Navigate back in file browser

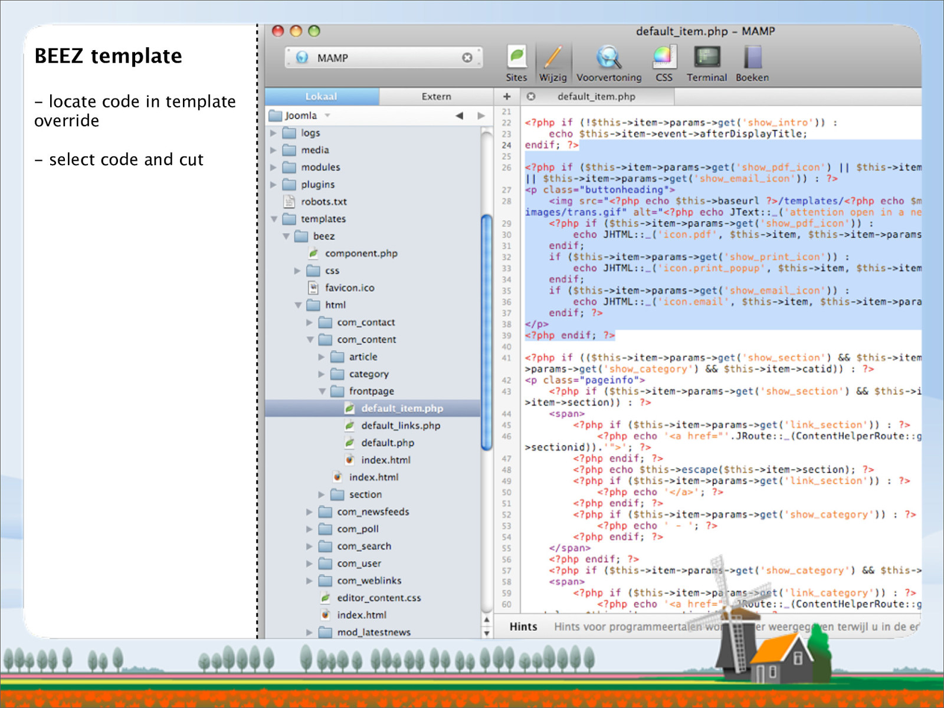click(x=459, y=116)
